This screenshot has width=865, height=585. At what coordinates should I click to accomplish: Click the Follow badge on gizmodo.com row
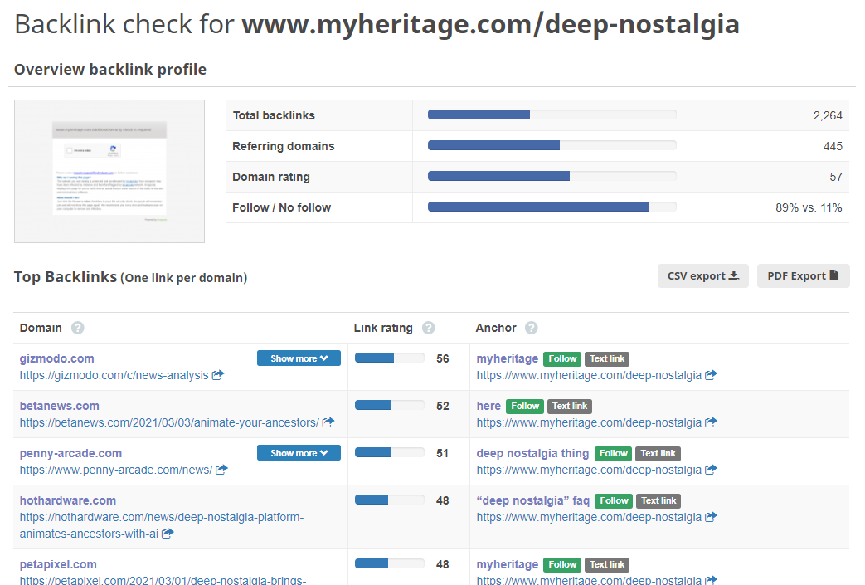coord(562,358)
